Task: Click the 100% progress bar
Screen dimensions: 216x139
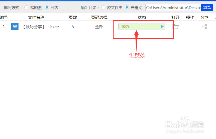Action: (x=142, y=27)
